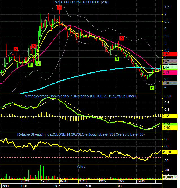Click the B buy marker at the late-March low
This screenshot has height=188, width=180.
coord(152,88)
